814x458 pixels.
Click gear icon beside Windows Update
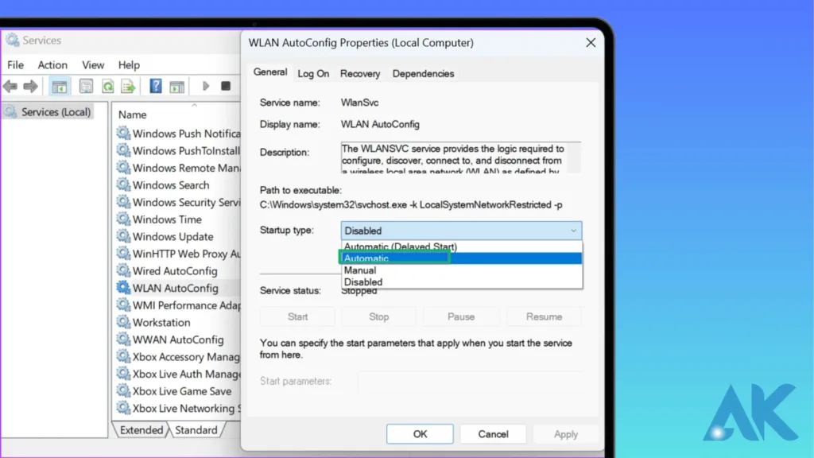pos(123,235)
